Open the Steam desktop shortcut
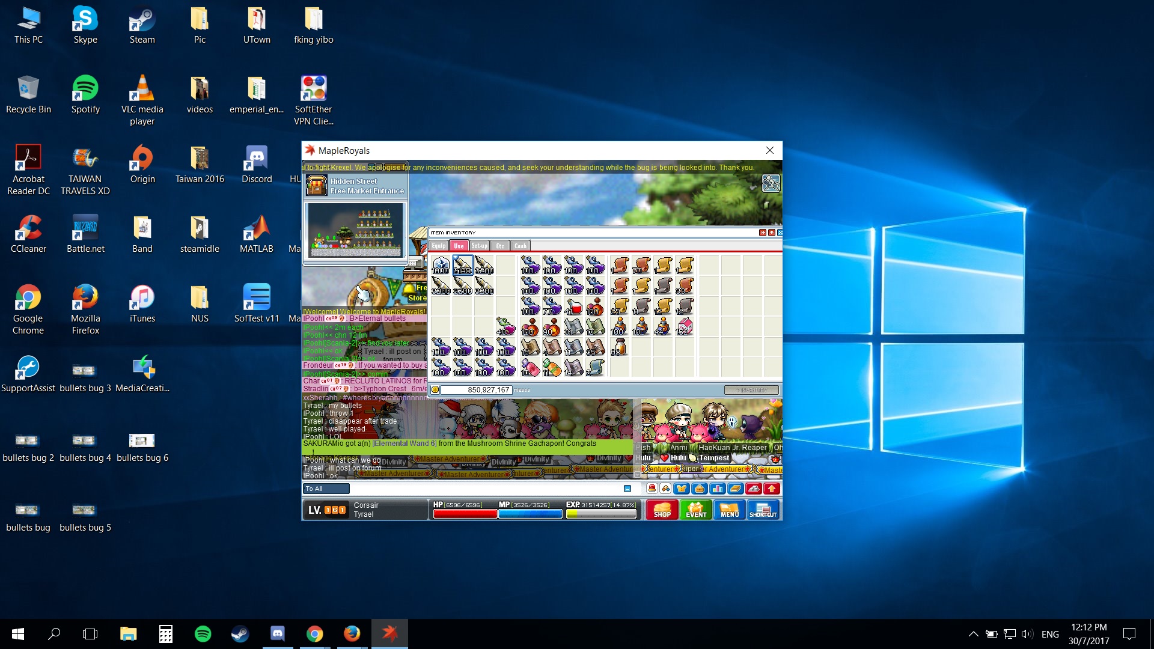This screenshot has height=649, width=1154. pyautogui.click(x=142, y=25)
